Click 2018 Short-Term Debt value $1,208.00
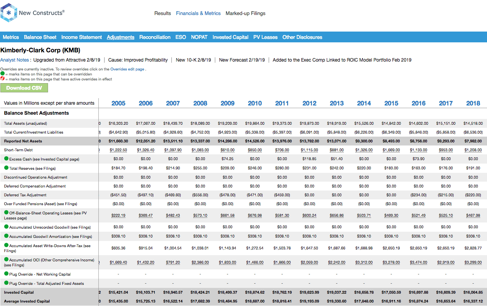 coord(473,150)
